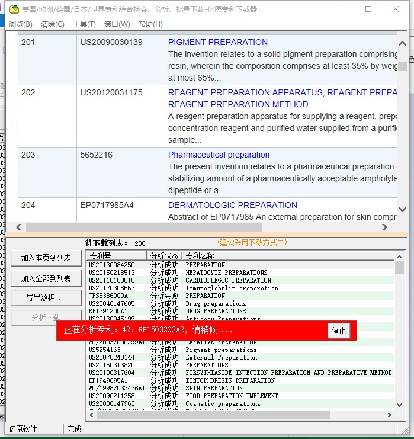Click the 加入本页到列表 button
This screenshot has height=439, width=414.
click(46, 258)
